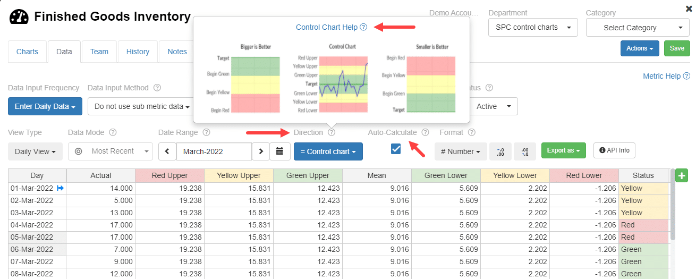Image resolution: width=696 pixels, height=279 pixels.
Task: Click the increase decimal places button
Action: pyautogui.click(x=500, y=151)
